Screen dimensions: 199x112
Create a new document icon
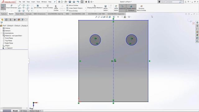pos(62,2)
